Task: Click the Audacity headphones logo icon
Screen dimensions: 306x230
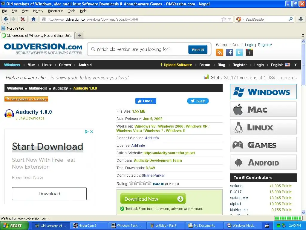Action: click(9, 114)
